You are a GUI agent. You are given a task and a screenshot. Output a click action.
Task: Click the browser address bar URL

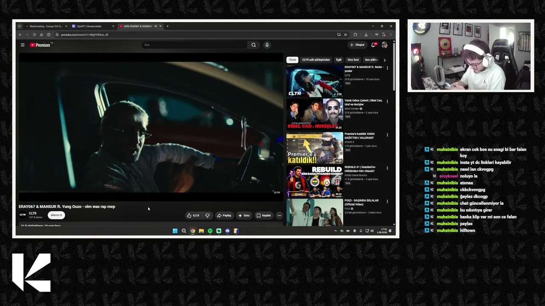(84, 35)
